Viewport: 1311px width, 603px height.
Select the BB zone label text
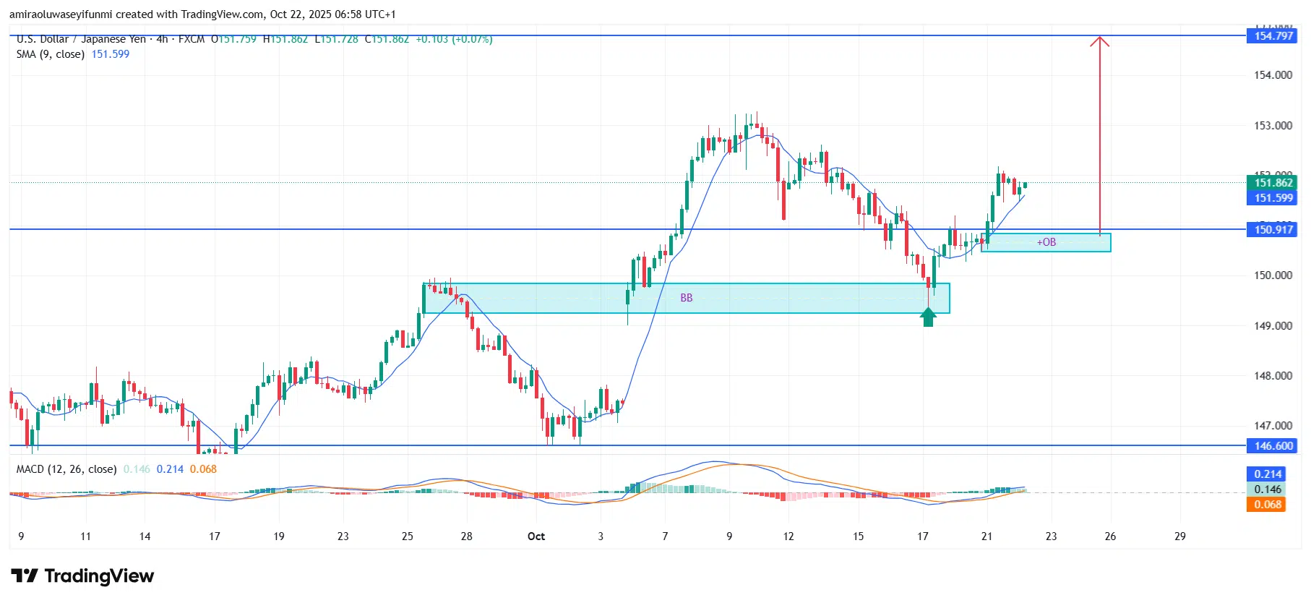point(687,298)
